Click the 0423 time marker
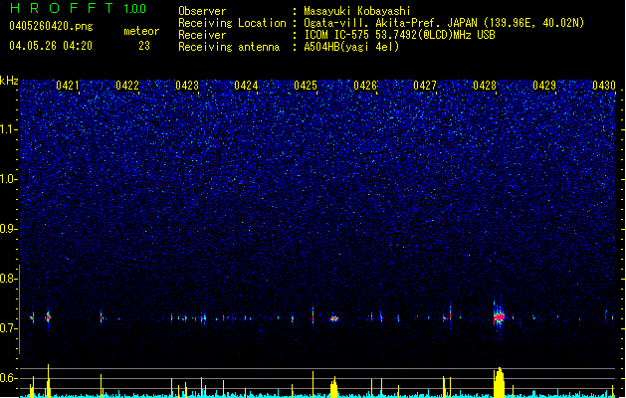Image resolution: width=626 pixels, height=398 pixels. pyautogui.click(x=187, y=86)
